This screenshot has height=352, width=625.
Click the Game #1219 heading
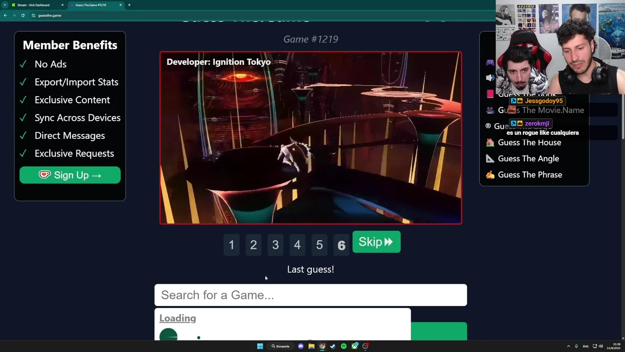click(x=311, y=39)
